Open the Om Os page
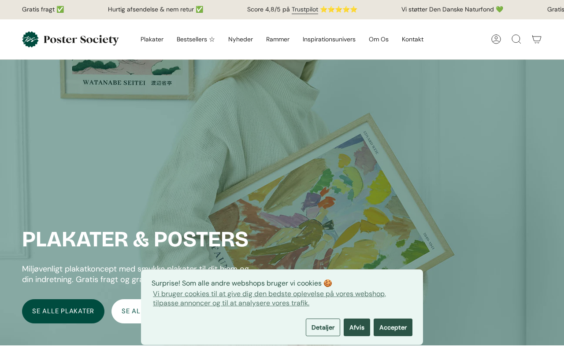This screenshot has width=564, height=352. [378, 39]
